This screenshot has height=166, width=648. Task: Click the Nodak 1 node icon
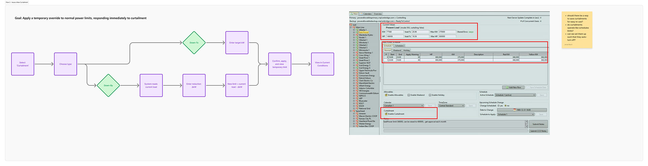click(357, 37)
